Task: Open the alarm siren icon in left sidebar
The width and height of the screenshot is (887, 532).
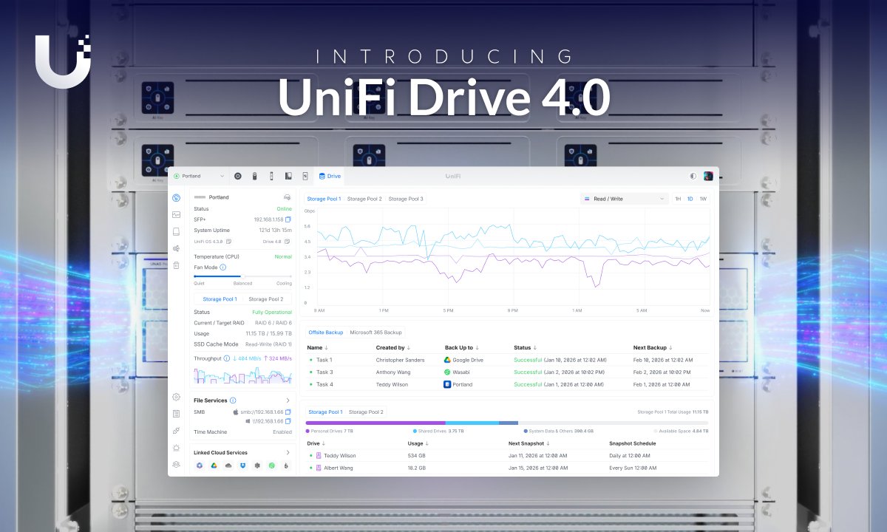Action: pyautogui.click(x=176, y=447)
